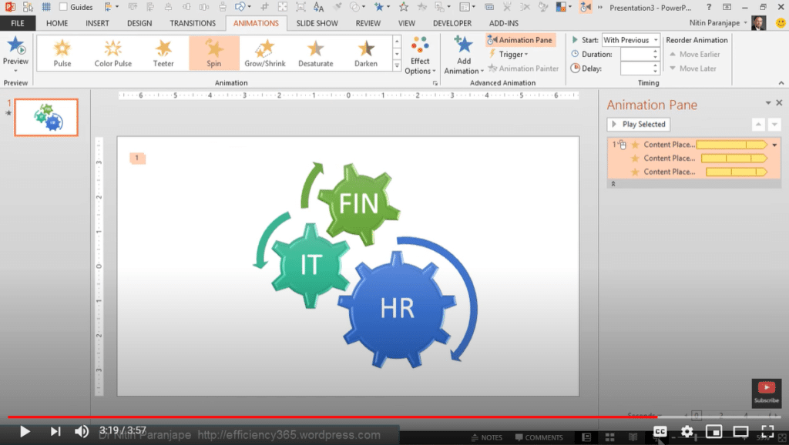This screenshot has width=789, height=445.
Task: Apply the Grow/Shrink animation
Action: click(x=264, y=52)
